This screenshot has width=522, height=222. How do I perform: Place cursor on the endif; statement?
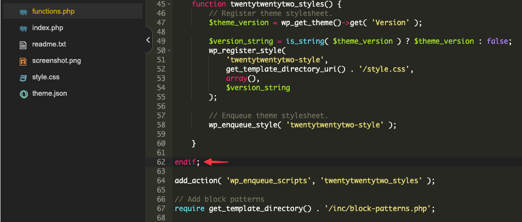187,162
